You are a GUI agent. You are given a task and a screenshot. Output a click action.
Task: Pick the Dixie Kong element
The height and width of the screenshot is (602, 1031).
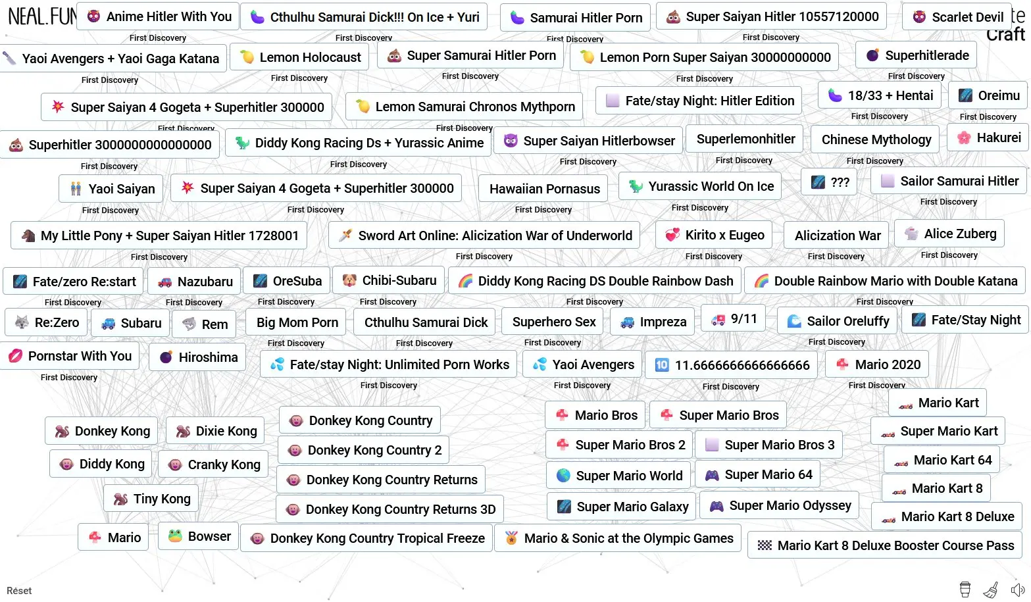pos(216,431)
